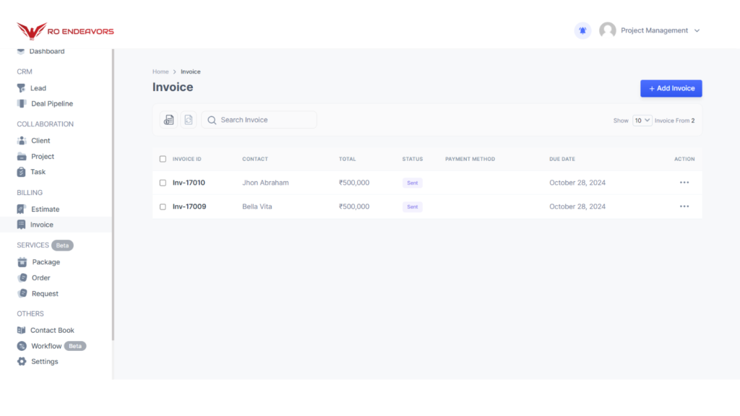
Task: Tick the checkbox for Inv-17009
Action: click(163, 207)
